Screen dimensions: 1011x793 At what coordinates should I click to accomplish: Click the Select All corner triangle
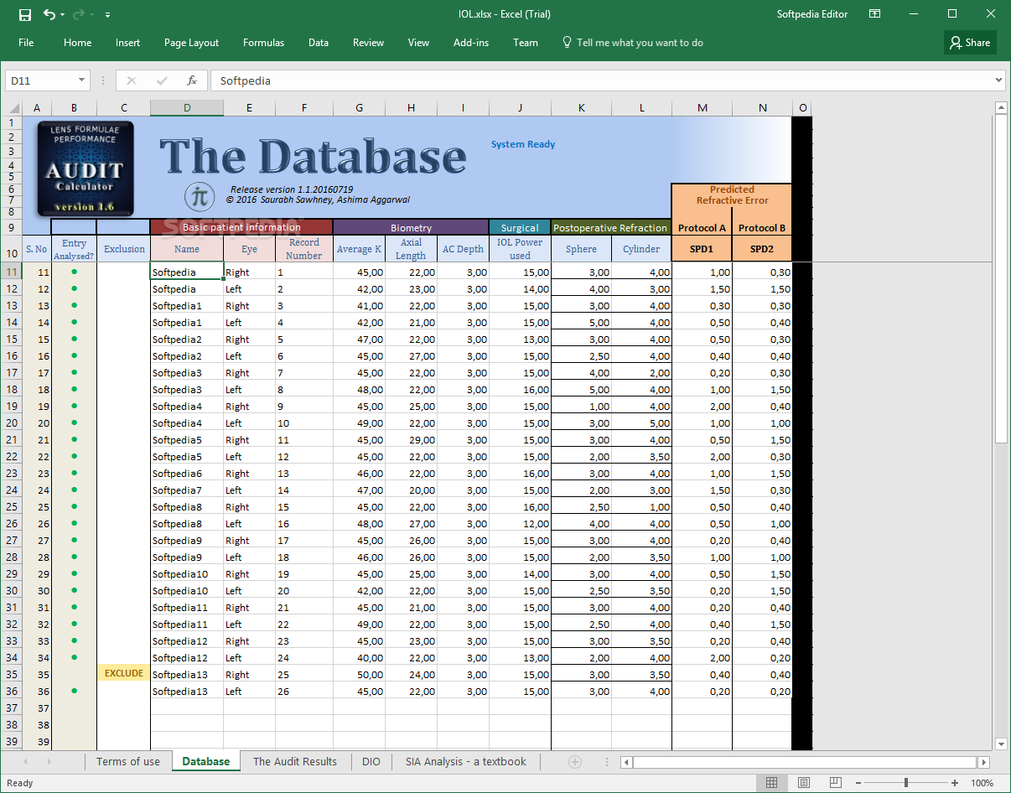14,108
